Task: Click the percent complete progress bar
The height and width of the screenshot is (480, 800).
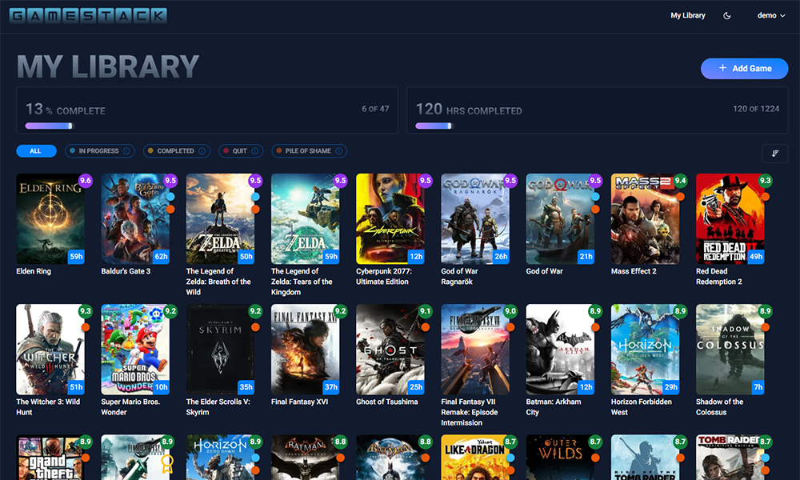Action: [49, 126]
